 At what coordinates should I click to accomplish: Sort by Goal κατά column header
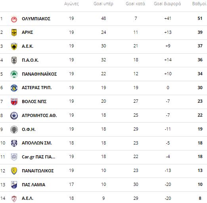[135, 4]
